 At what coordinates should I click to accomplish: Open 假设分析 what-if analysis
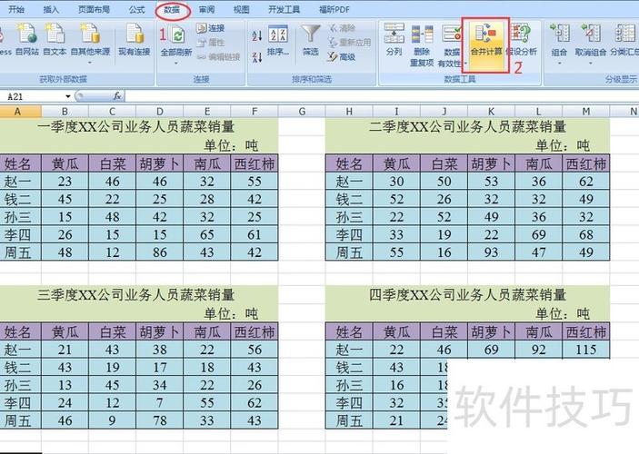click(x=522, y=39)
